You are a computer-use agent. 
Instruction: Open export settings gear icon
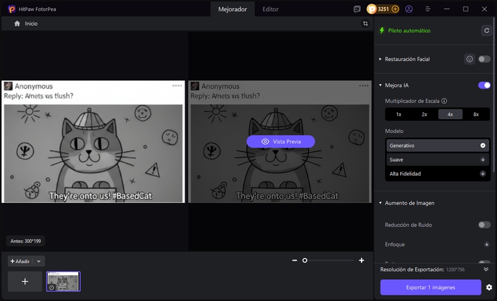(x=489, y=287)
